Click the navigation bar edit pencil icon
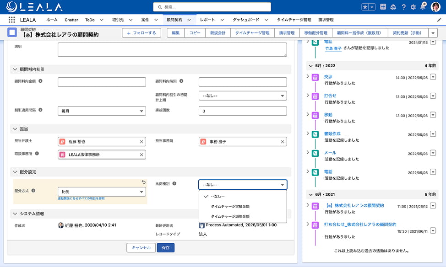This screenshot has height=267, width=446. click(x=439, y=20)
